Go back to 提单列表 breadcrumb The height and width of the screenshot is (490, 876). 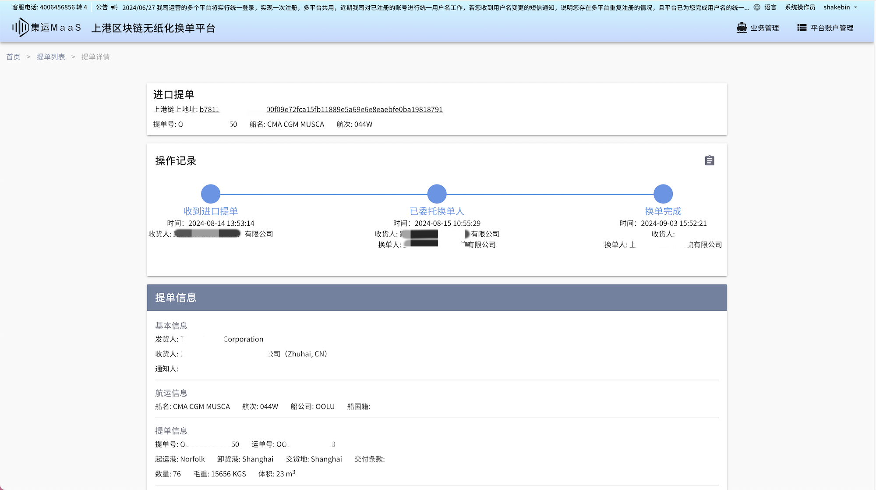(x=51, y=57)
